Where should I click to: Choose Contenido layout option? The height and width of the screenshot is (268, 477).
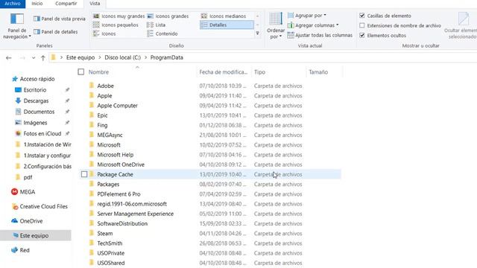[x=162, y=33]
